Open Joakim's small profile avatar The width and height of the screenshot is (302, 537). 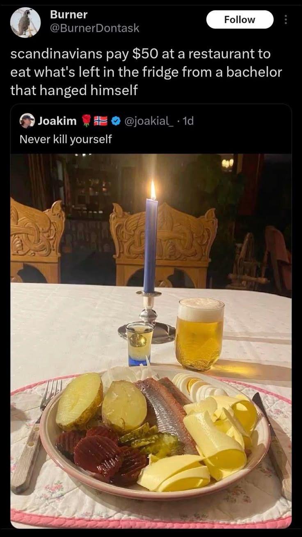27,121
